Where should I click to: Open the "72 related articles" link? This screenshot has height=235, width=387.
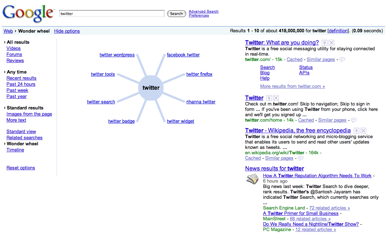click(x=329, y=208)
